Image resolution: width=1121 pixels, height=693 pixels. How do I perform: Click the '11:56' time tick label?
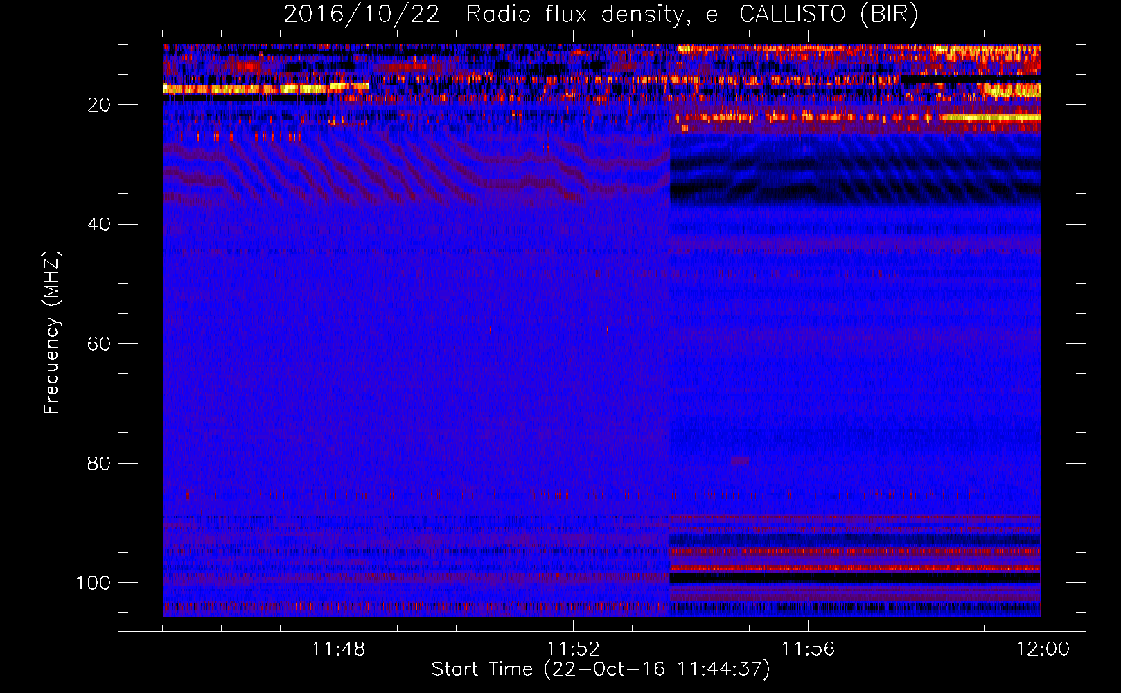pyautogui.click(x=808, y=649)
